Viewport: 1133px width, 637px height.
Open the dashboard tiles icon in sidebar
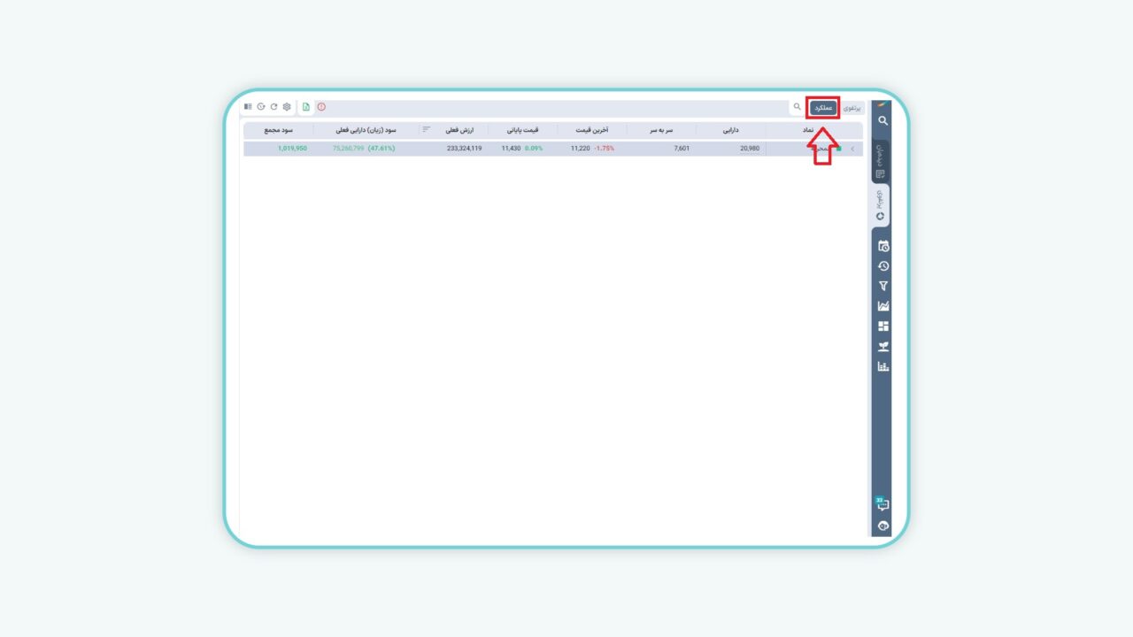883,326
